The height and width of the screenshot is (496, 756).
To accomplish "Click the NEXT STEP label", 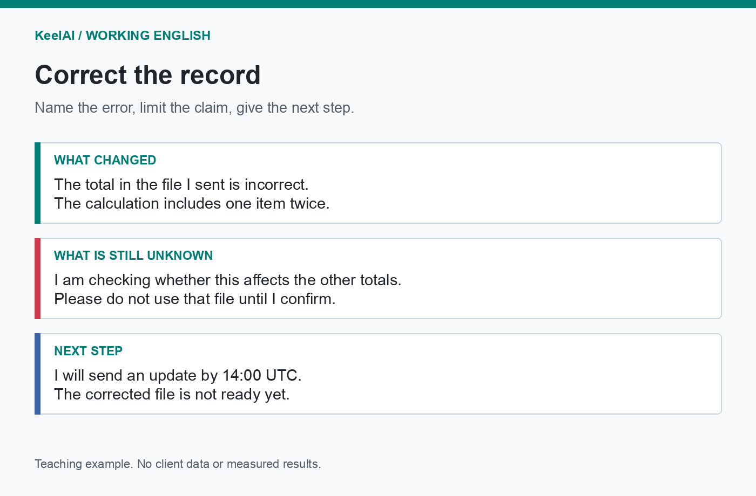I will pos(88,351).
